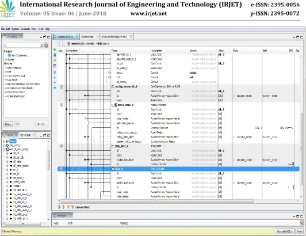Open the Help menu
This screenshot has height=236, width=306.
click(x=47, y=29)
